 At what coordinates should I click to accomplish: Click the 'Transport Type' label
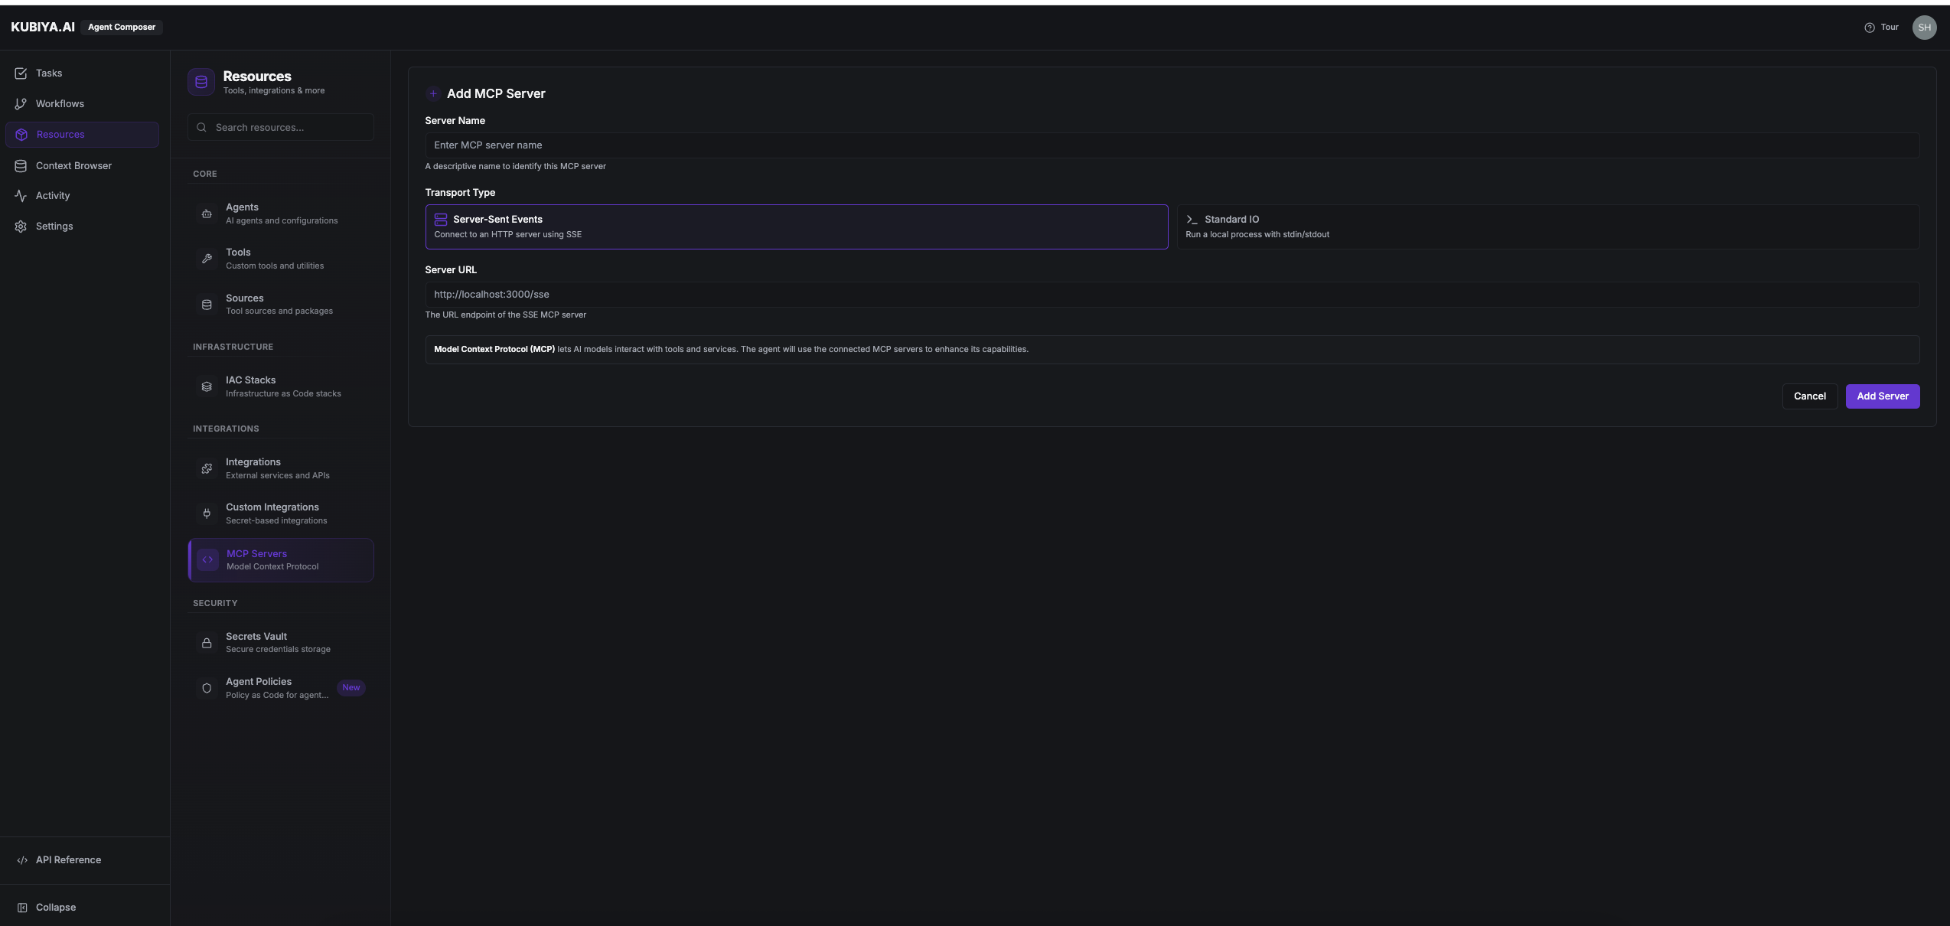[x=460, y=193]
